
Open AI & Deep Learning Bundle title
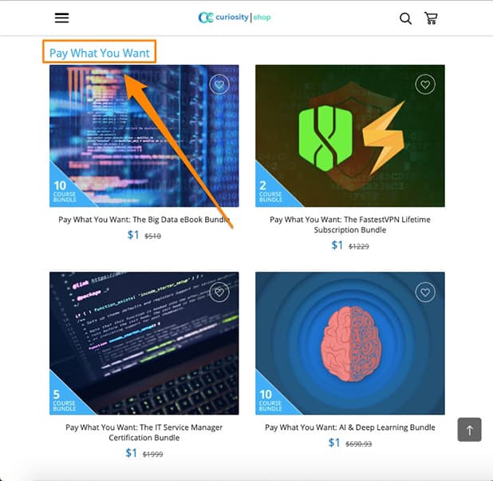click(349, 427)
